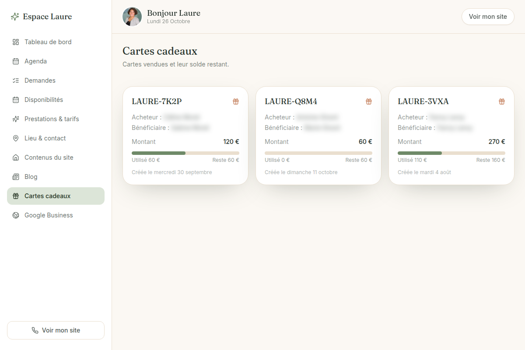Image resolution: width=525 pixels, height=350 pixels.
Task: Open Prestations & tarifs
Action: point(56,119)
